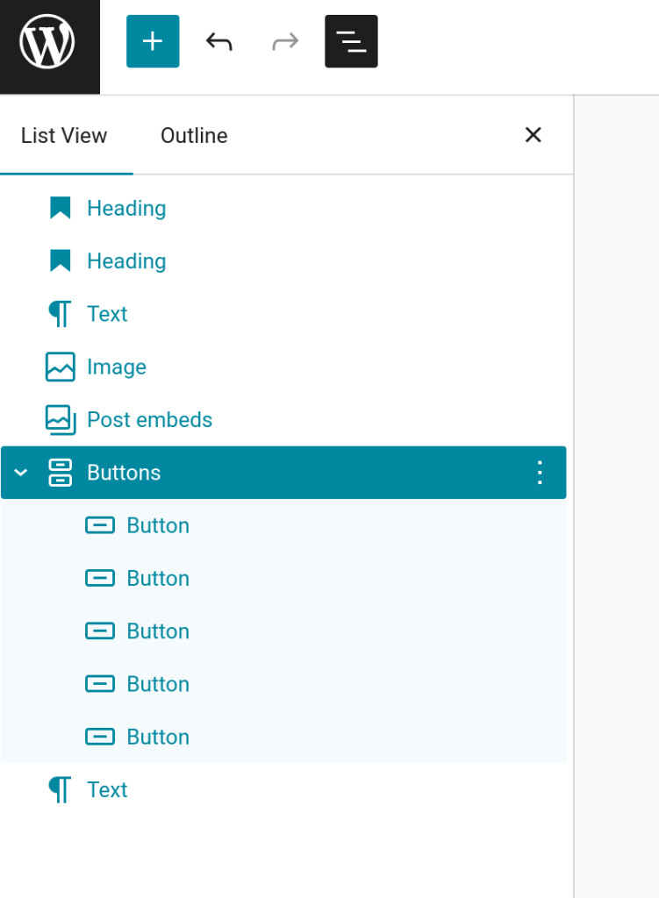Click the WordPress logo icon
659x898 pixels.
47,42
